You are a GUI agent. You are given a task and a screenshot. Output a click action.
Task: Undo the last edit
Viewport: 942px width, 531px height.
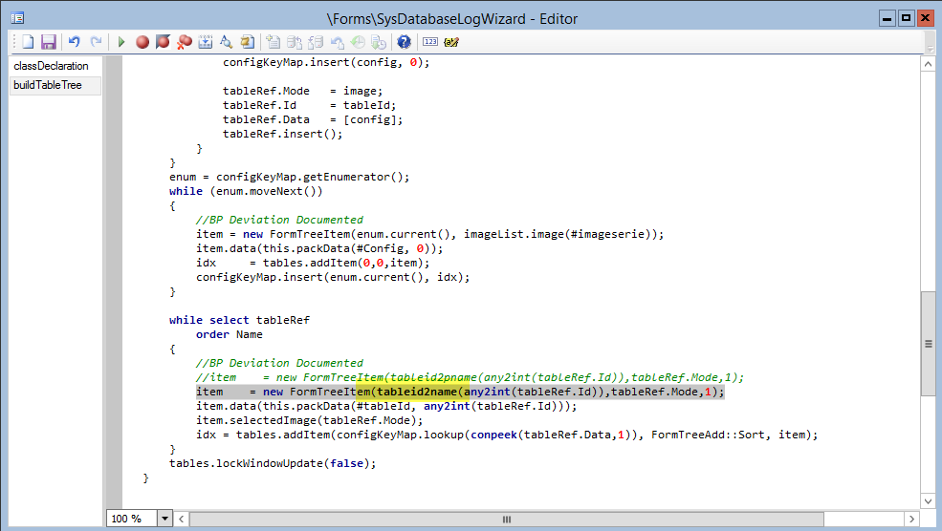(75, 42)
